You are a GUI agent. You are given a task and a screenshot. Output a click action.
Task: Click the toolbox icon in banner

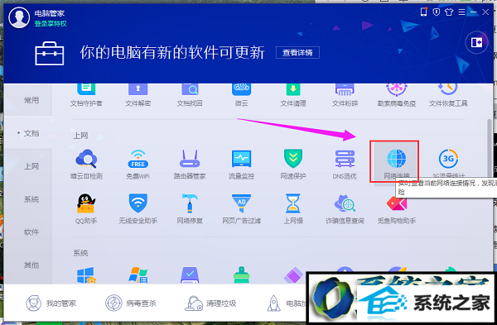50,53
